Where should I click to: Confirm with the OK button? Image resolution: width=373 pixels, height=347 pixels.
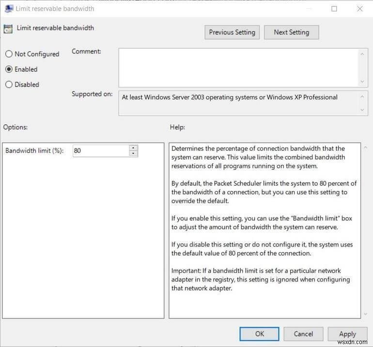click(259, 334)
